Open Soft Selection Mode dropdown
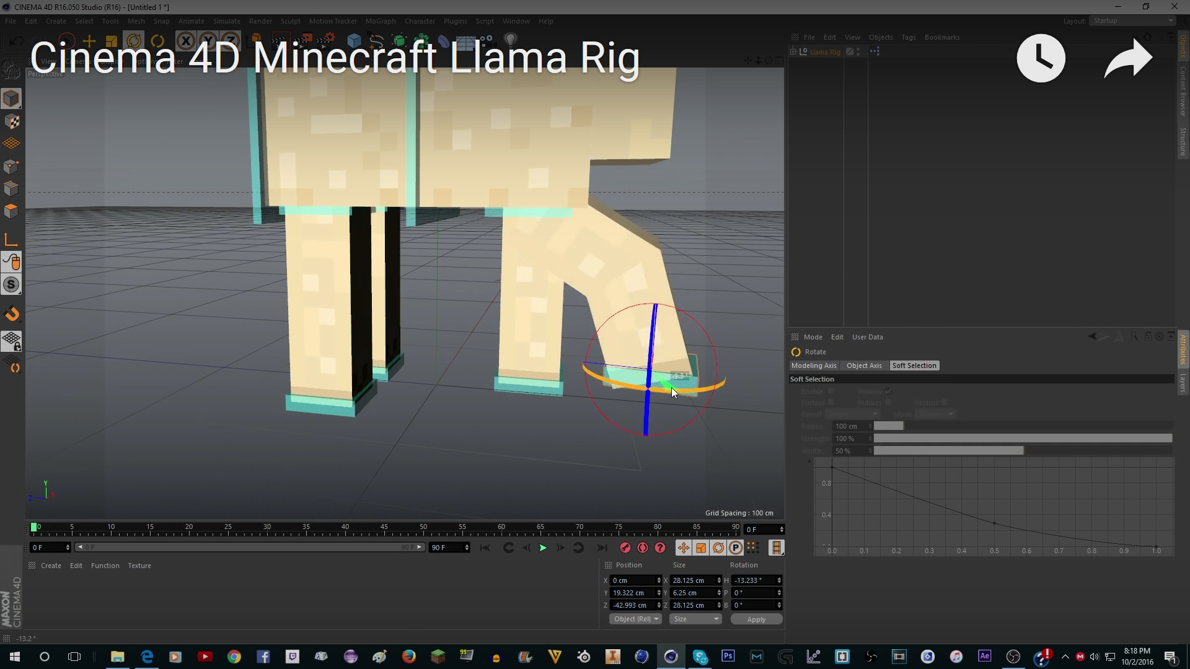1190x669 pixels. (935, 414)
